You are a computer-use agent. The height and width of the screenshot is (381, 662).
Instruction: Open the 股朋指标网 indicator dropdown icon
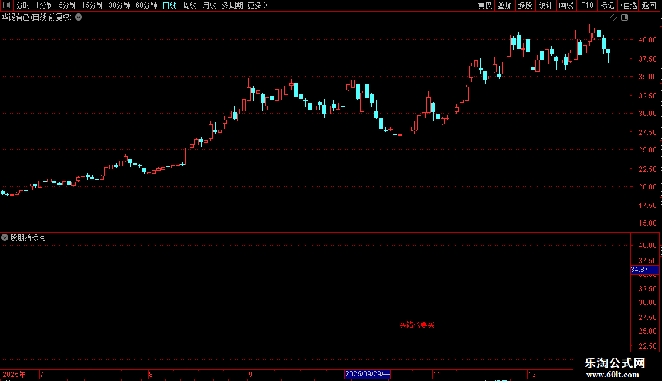[x=5, y=238]
